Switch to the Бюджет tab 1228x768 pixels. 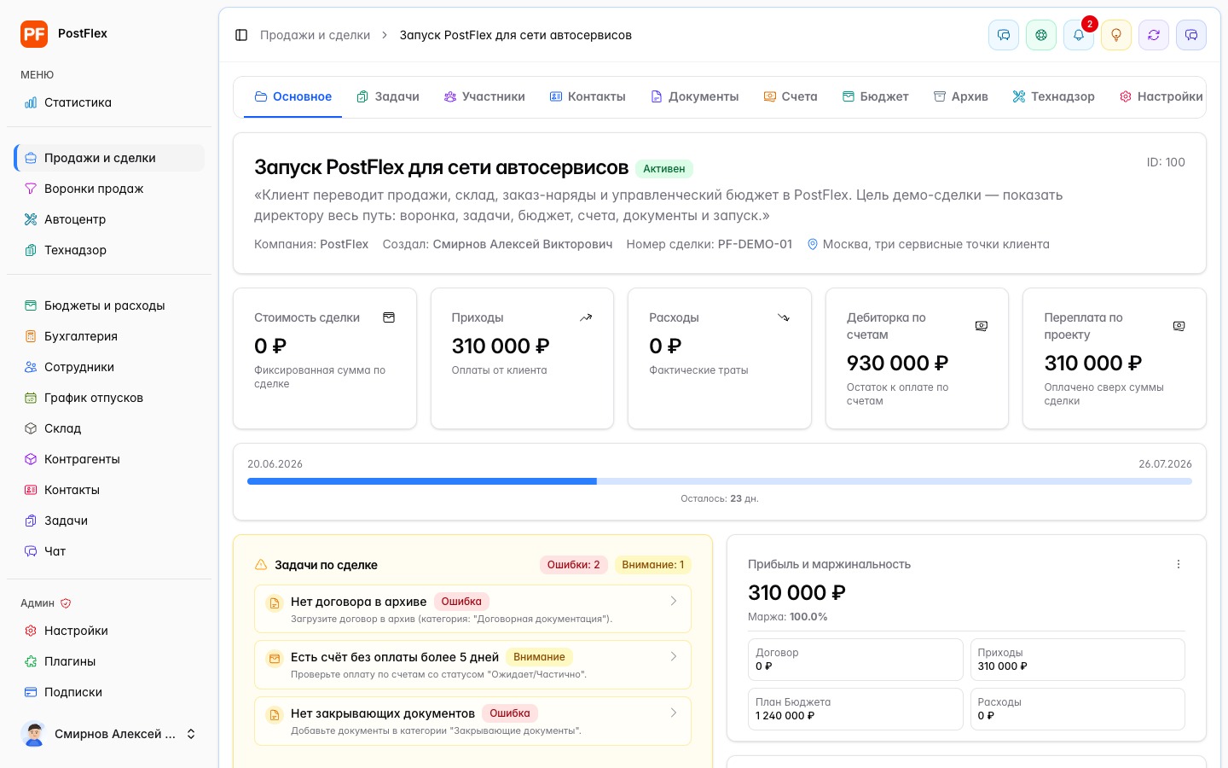click(x=875, y=96)
